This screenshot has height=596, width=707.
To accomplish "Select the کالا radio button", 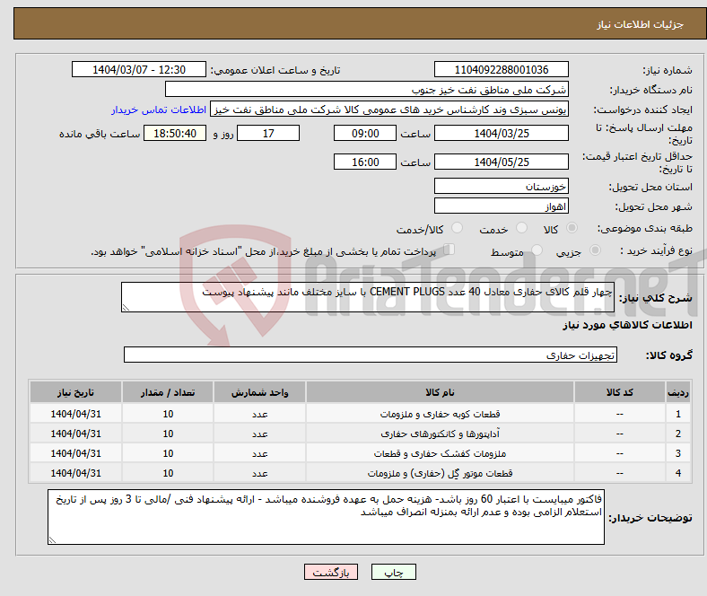I will [572, 229].
